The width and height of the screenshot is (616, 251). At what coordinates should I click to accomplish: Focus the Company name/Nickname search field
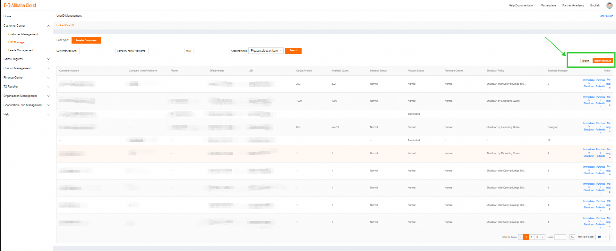(166, 51)
